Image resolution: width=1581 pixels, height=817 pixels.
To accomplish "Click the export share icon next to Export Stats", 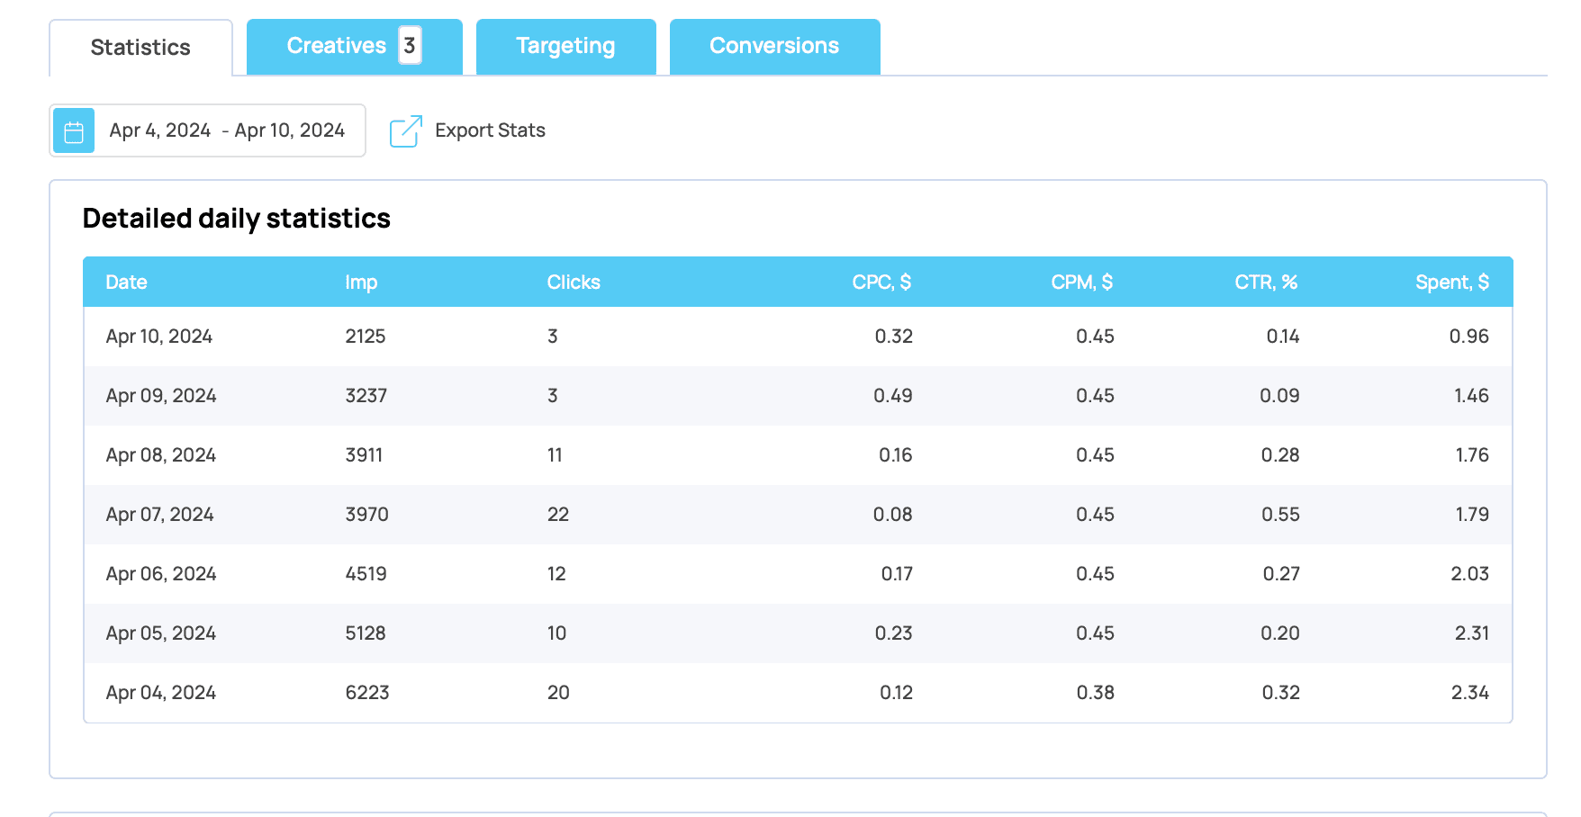I will pos(405,130).
